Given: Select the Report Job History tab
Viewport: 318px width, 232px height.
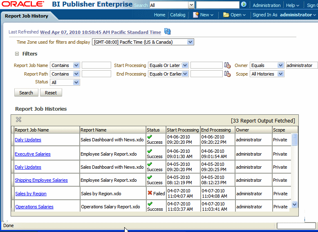Looking at the screenshot, I should coord(27,16).
